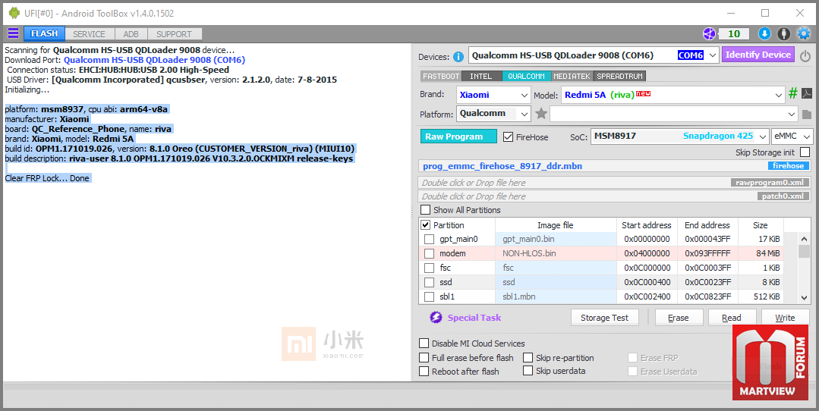
Task: Click the Raw Program button
Action: [x=458, y=136]
